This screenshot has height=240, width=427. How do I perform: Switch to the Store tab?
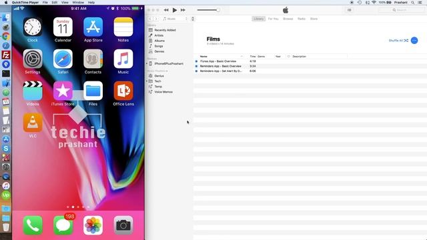(x=314, y=19)
